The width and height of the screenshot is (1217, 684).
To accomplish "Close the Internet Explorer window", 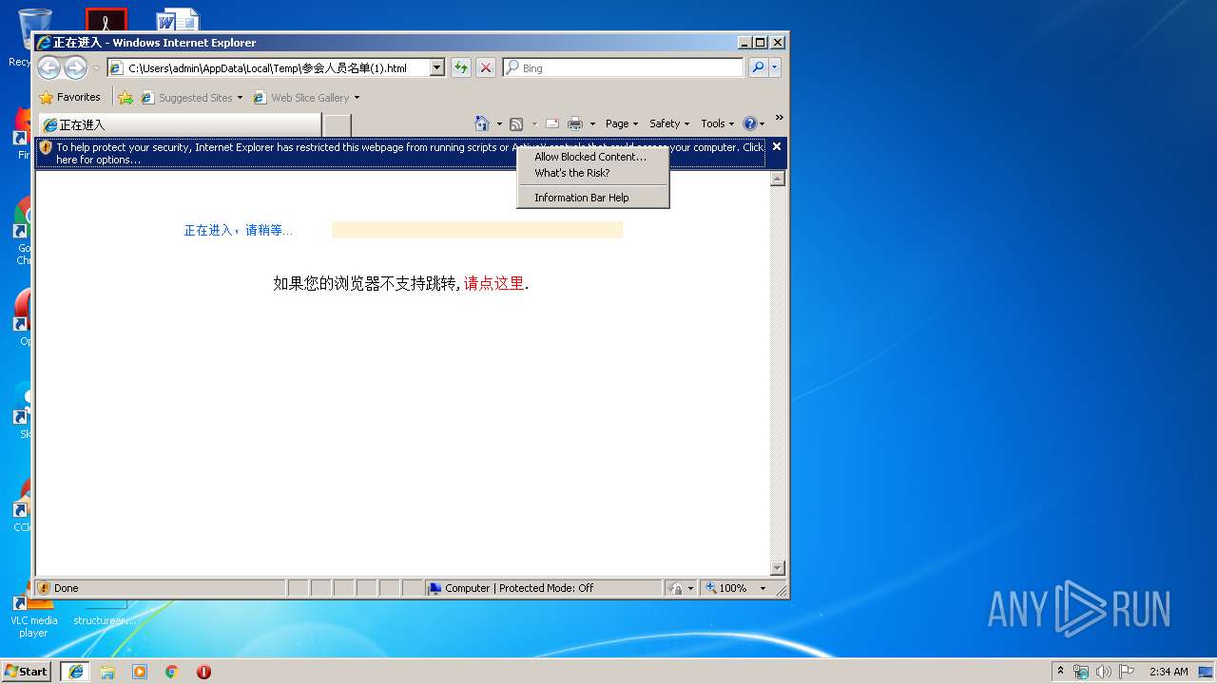I will tap(778, 43).
